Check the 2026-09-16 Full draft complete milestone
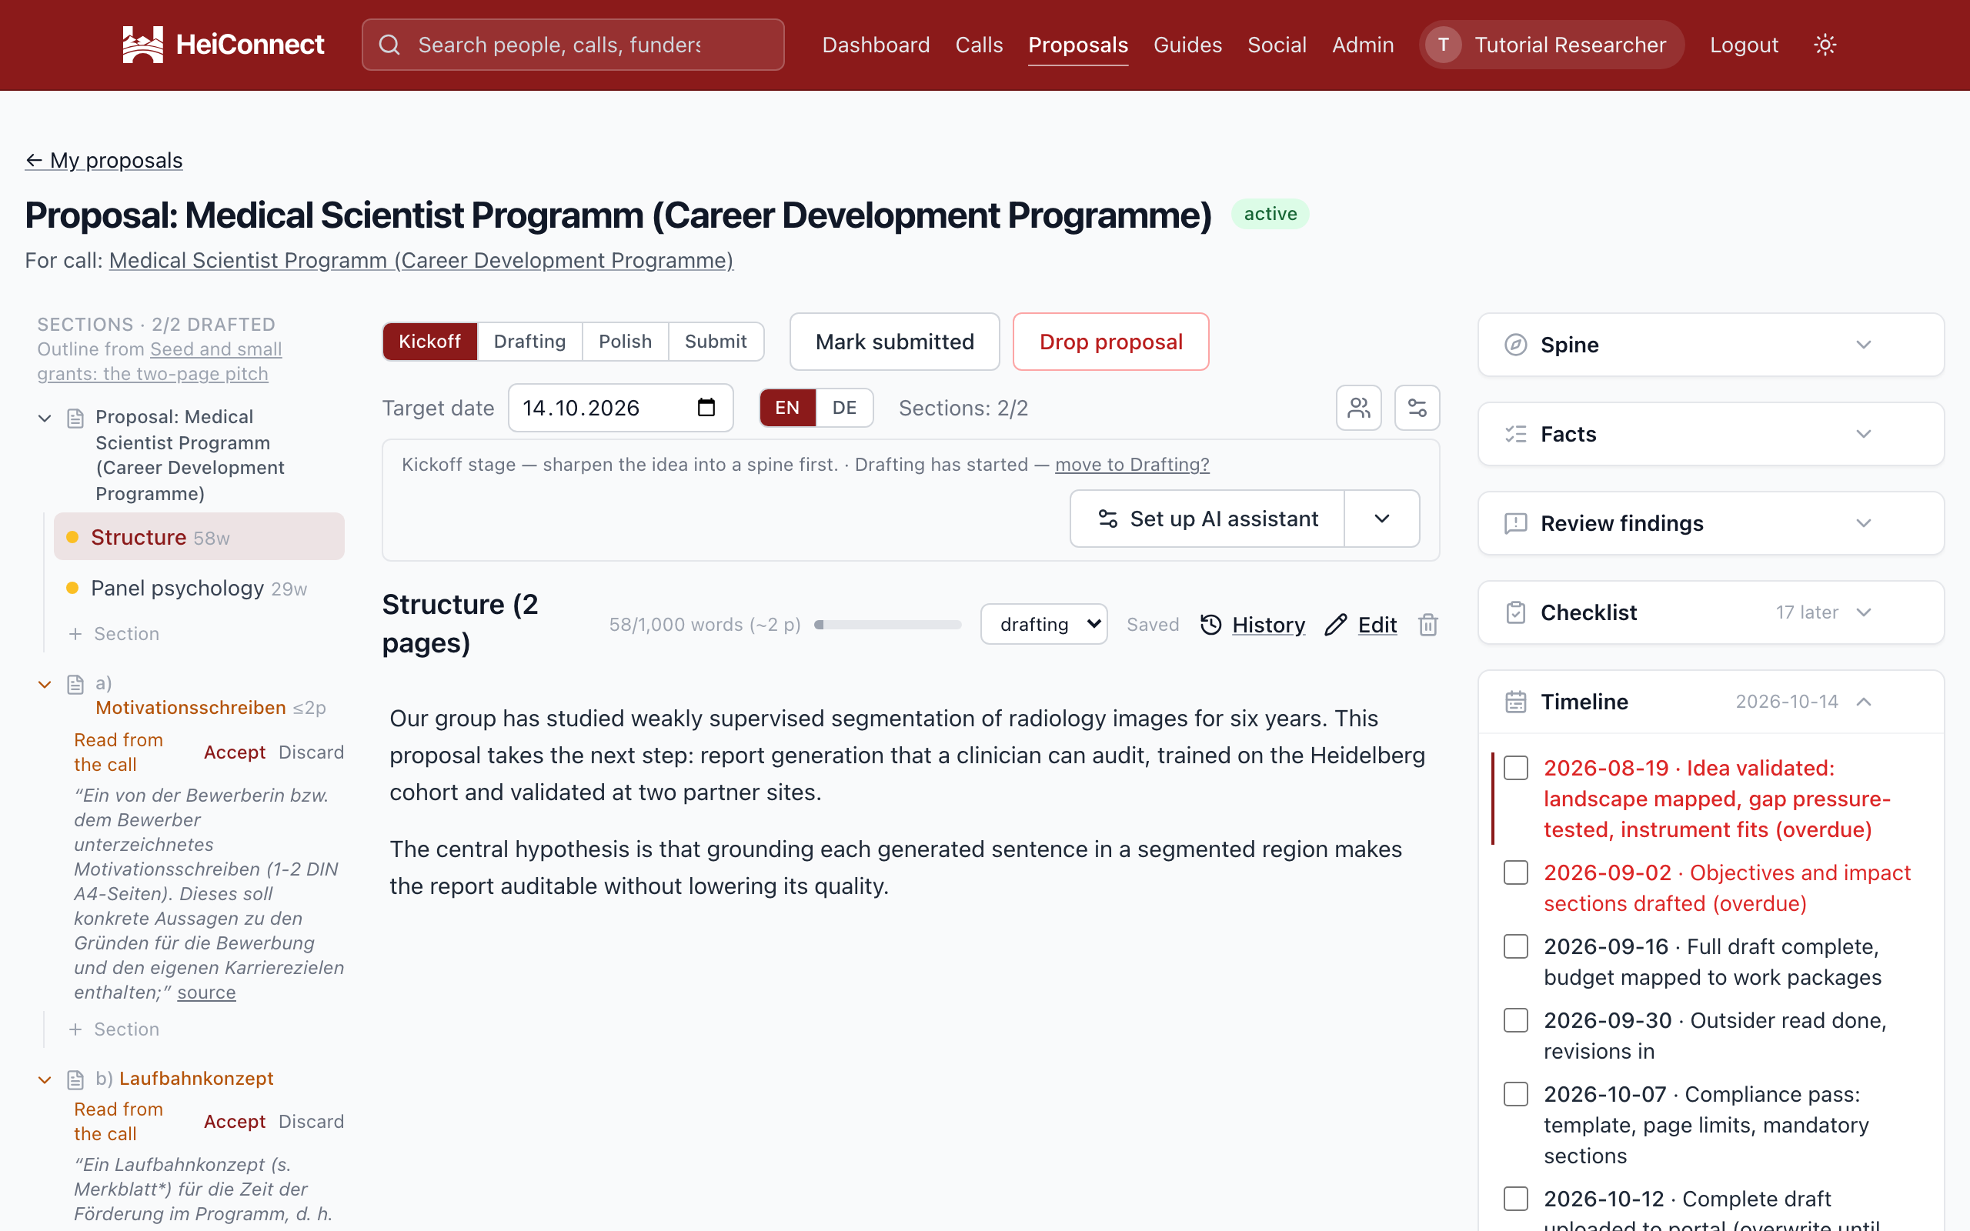The image size is (1970, 1231). (x=1516, y=947)
